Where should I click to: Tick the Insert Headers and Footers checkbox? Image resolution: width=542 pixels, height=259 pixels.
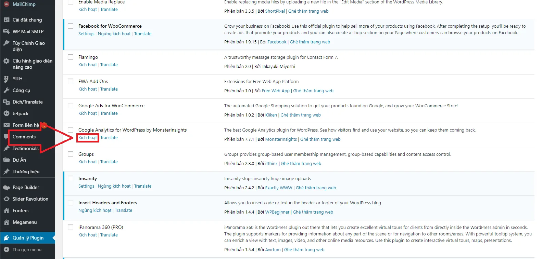[71, 203]
